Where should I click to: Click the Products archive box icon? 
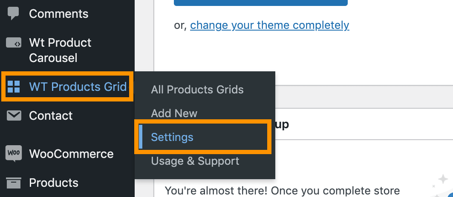point(14,183)
